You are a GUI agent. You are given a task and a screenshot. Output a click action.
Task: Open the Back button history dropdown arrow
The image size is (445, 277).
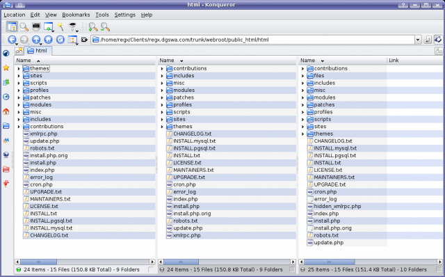coord(17,44)
